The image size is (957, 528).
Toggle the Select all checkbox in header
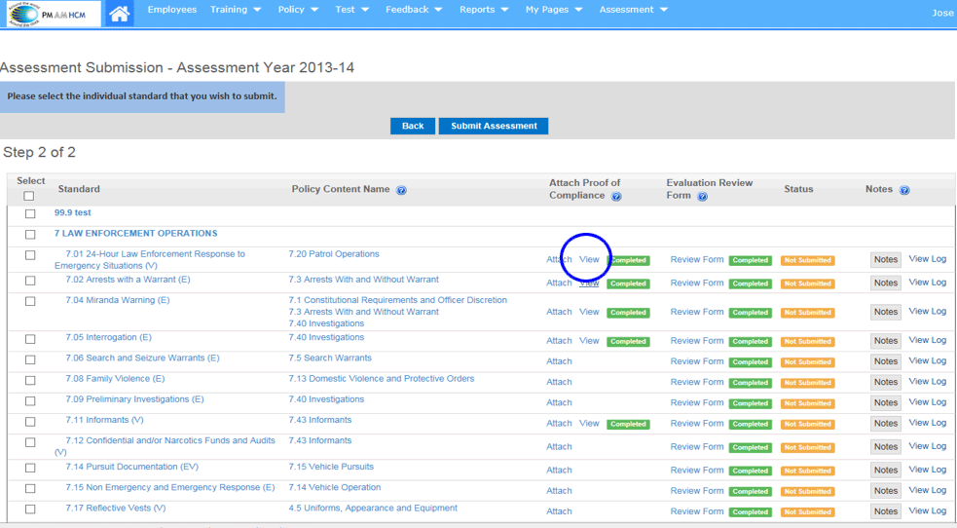tap(29, 196)
